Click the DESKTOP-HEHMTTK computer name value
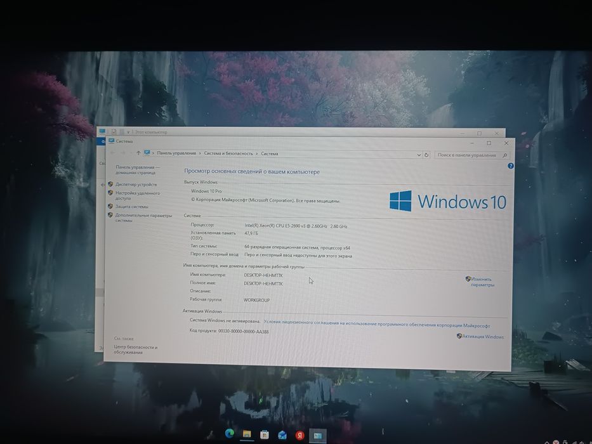 coord(263,275)
